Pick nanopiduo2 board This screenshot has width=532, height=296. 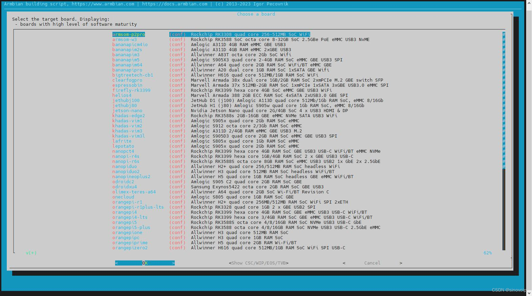click(x=224, y=171)
